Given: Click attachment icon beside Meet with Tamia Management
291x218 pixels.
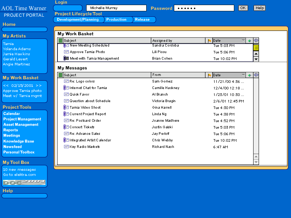Looking at the screenshot, I should tap(66, 58).
